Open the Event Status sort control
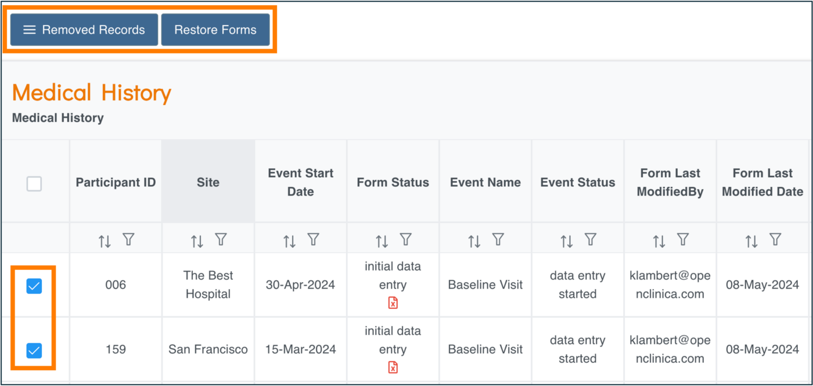Image resolution: width=813 pixels, height=386 pixels. tap(567, 239)
